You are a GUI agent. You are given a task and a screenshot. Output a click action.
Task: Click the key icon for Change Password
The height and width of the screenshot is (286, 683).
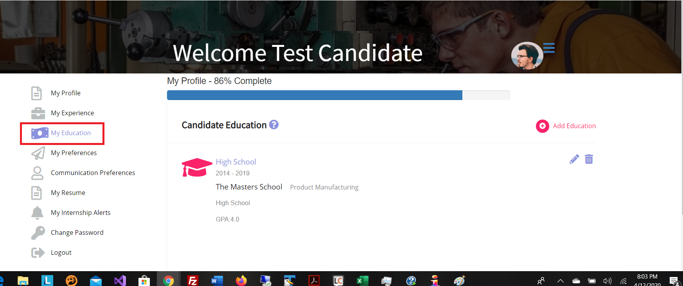point(38,232)
